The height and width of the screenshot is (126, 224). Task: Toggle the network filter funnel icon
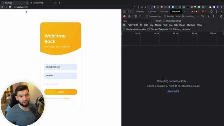point(136,16)
